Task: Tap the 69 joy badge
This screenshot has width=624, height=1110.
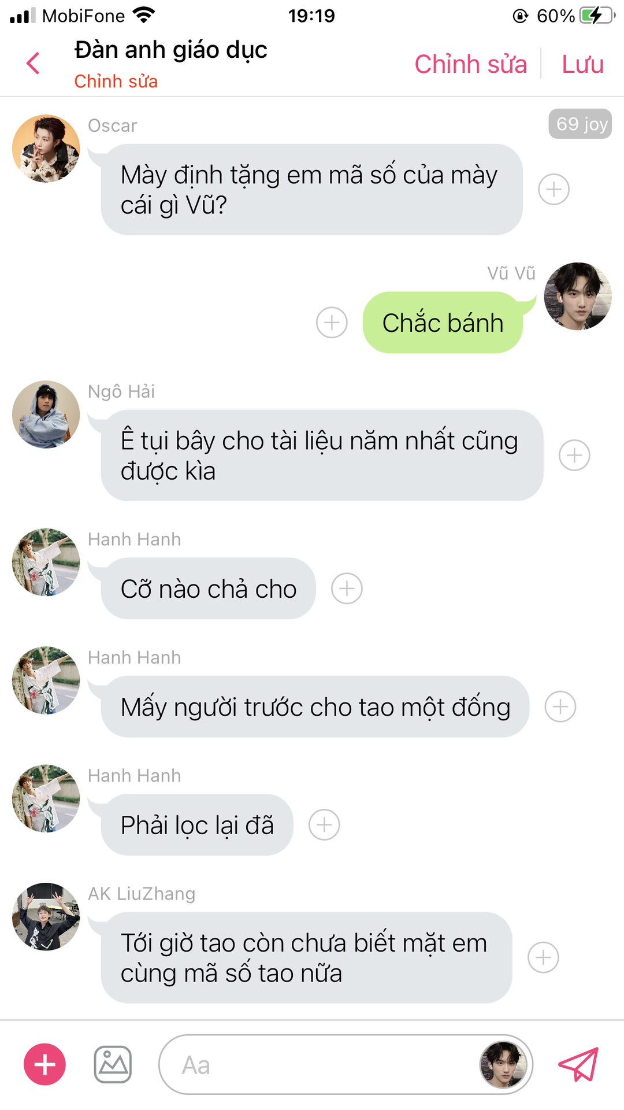Action: (x=581, y=124)
